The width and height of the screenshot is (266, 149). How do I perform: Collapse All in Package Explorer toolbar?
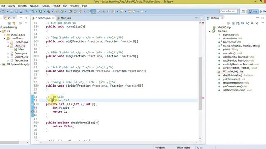[x=9, y=23]
